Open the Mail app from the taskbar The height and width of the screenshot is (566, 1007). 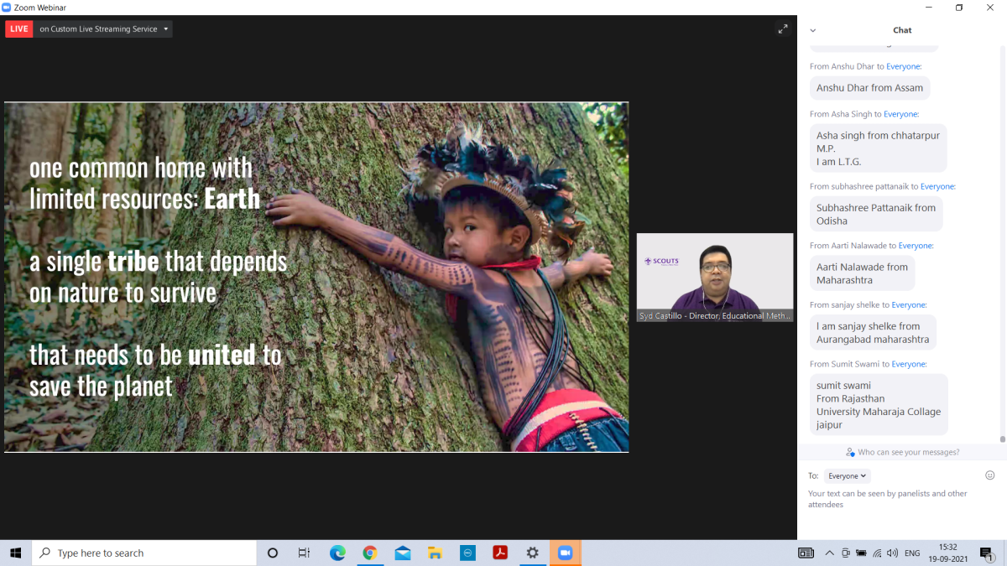pos(403,553)
